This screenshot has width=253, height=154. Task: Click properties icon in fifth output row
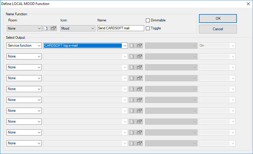(139, 89)
